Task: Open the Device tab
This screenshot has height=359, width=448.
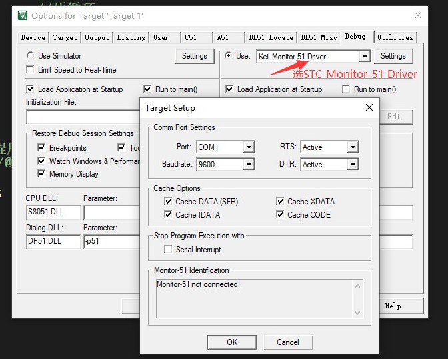Action: (x=33, y=37)
